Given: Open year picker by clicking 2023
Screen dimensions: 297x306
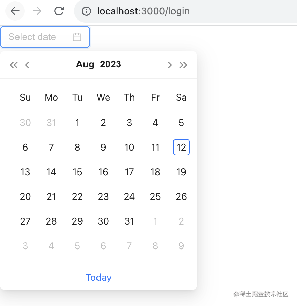Looking at the screenshot, I should click(x=111, y=64).
